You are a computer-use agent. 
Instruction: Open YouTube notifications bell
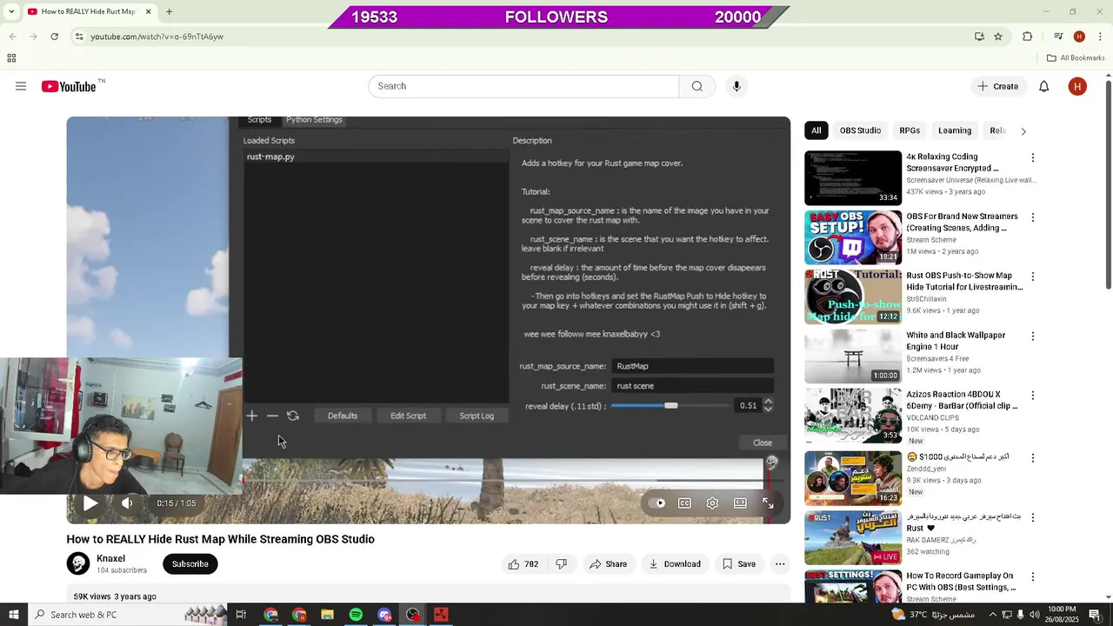tap(1043, 86)
